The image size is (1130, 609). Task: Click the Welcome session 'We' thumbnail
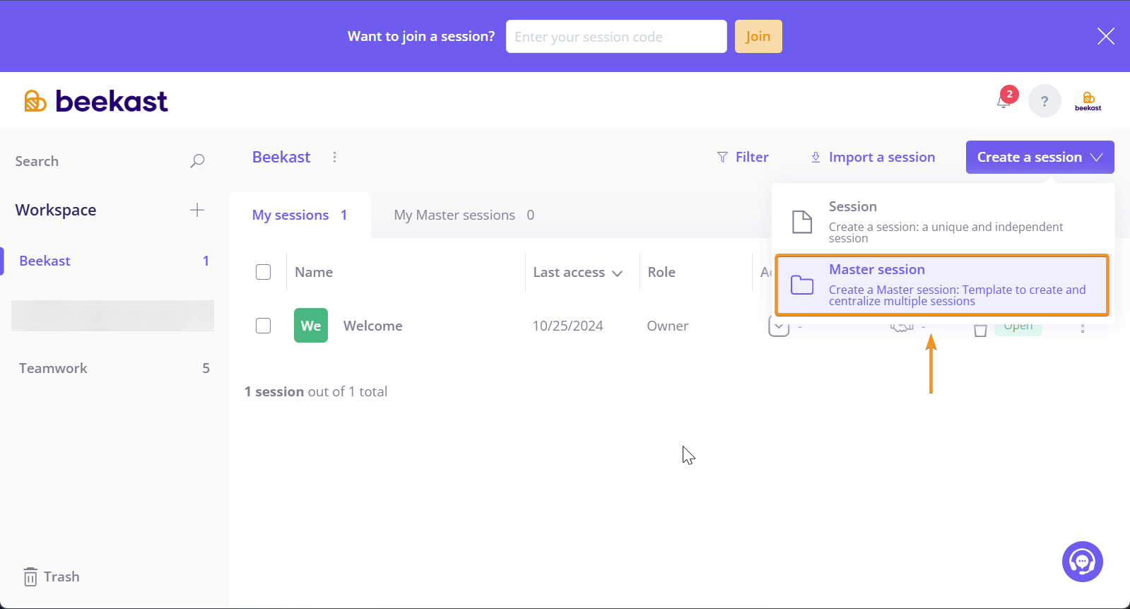[311, 325]
